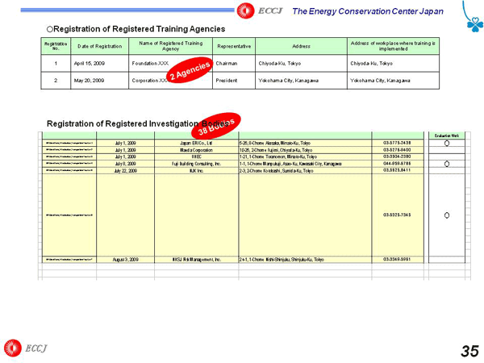Click the 'Registration of Registered Investigation Bodies' heading
The image size is (484, 363).
[138, 123]
